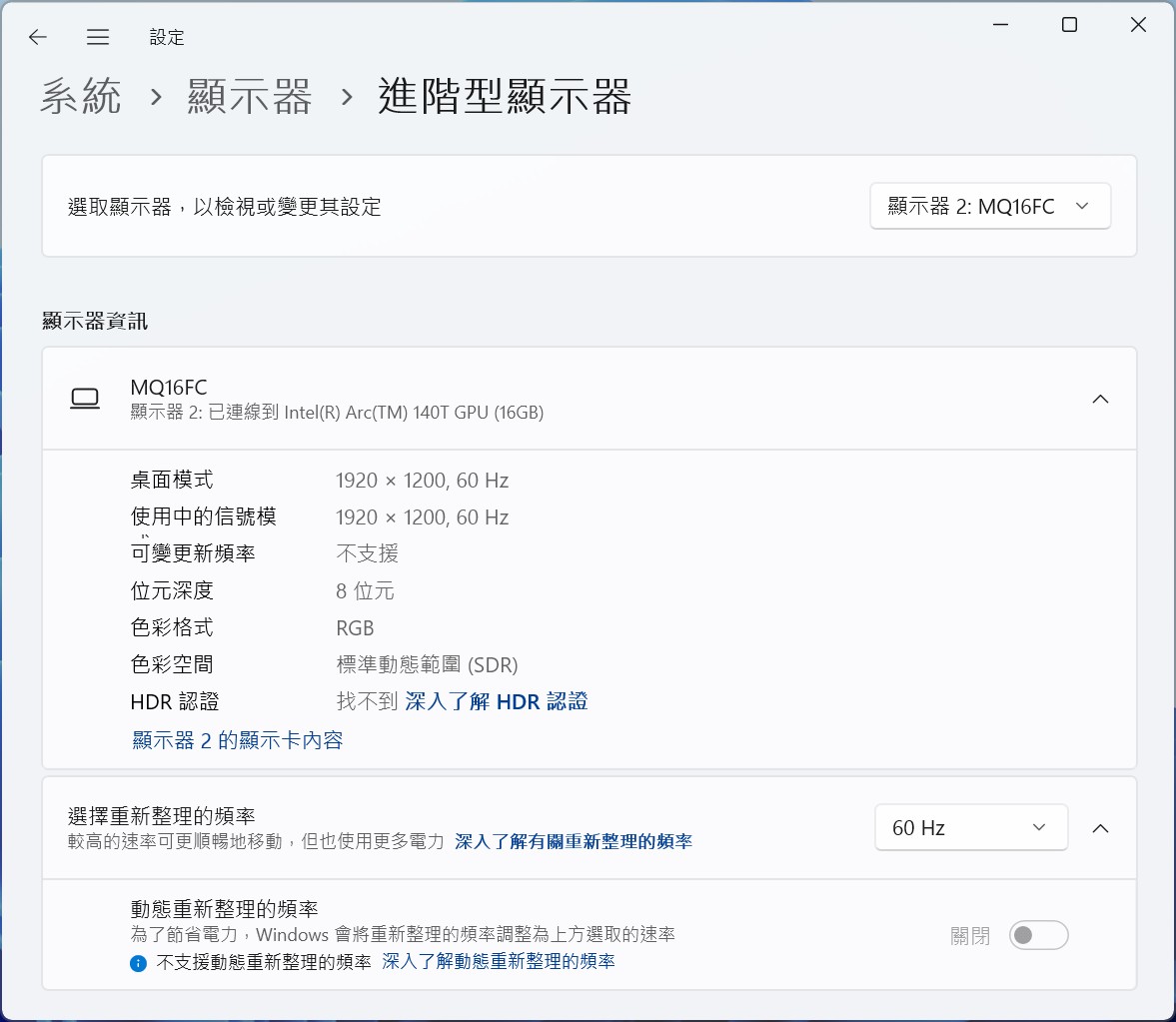Viewport: 1176px width, 1022px height.
Task: Click the RGB value
Action: [355, 628]
